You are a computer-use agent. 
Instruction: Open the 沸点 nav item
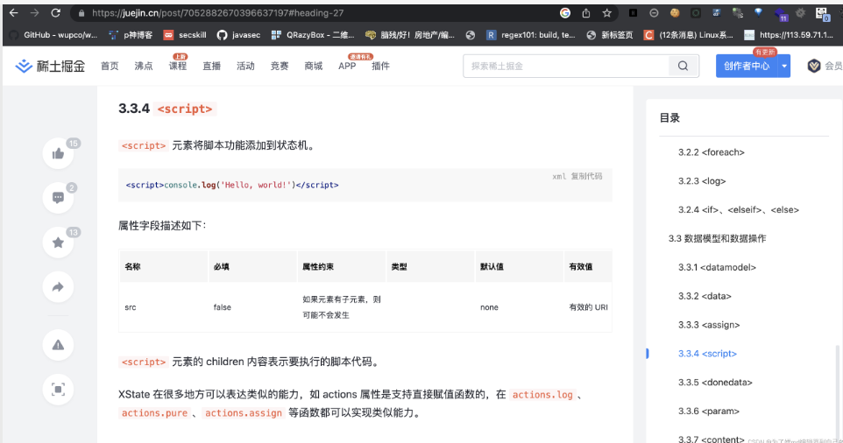144,66
